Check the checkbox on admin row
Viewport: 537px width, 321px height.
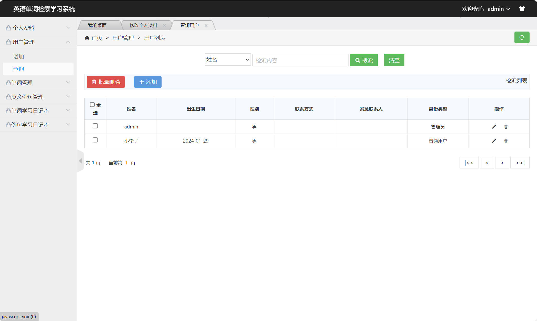pos(95,126)
